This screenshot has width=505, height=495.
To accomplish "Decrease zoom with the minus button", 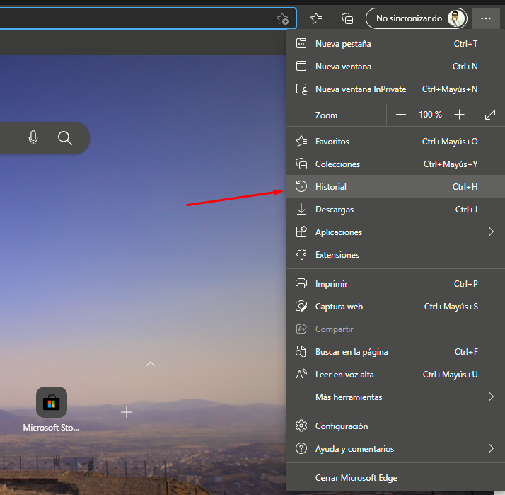I will point(401,115).
